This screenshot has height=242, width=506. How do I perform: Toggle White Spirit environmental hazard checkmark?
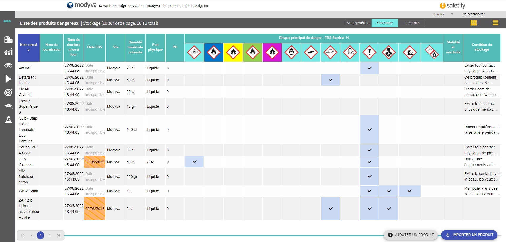(x=410, y=191)
